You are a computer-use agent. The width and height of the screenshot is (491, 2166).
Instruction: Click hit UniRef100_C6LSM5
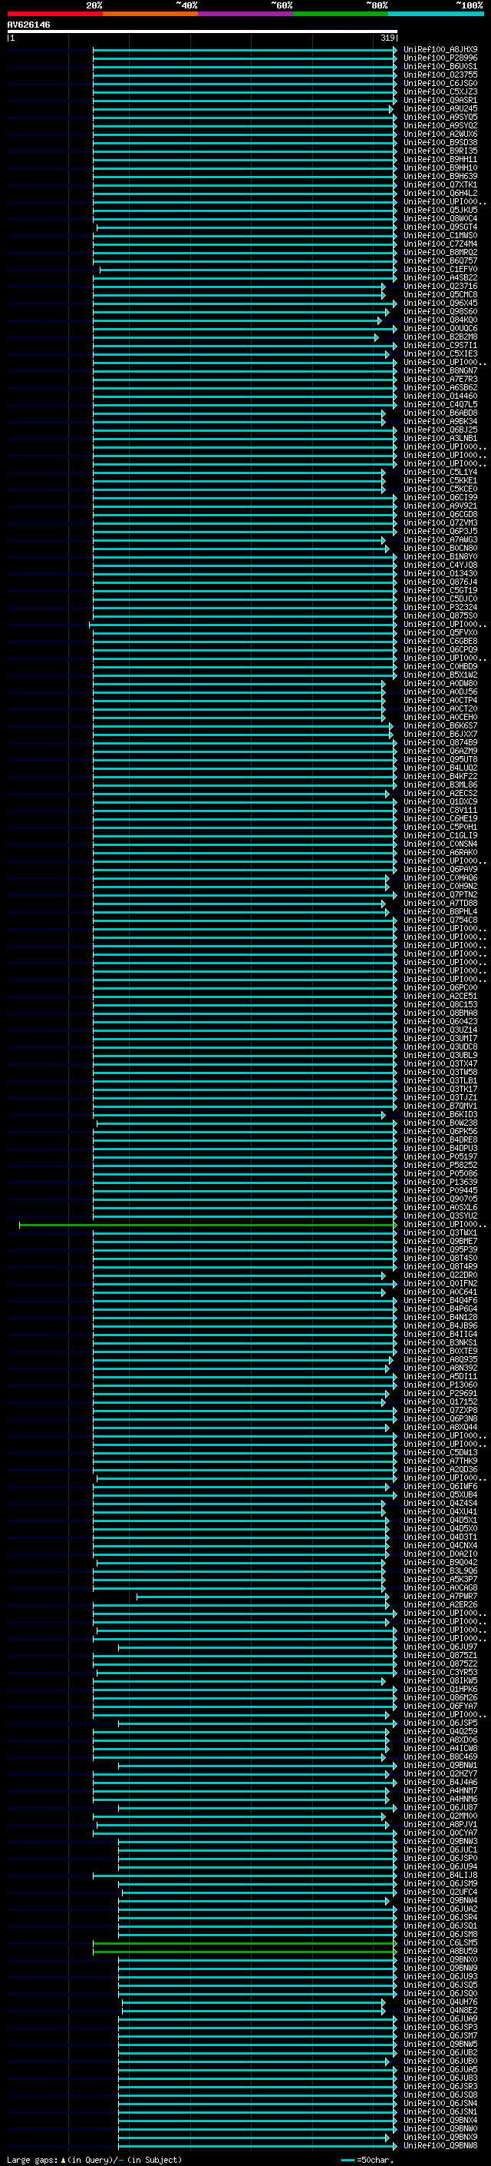coord(440,1942)
